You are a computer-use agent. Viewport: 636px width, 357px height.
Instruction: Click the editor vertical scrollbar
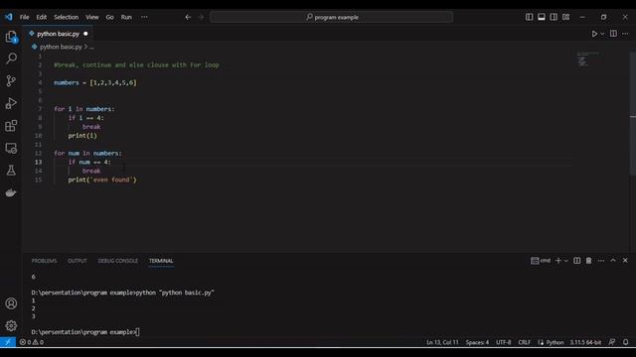pyautogui.click(x=632, y=113)
